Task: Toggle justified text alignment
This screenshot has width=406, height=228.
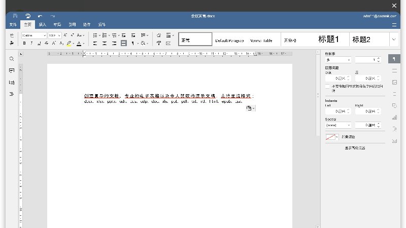Action: 124,43
